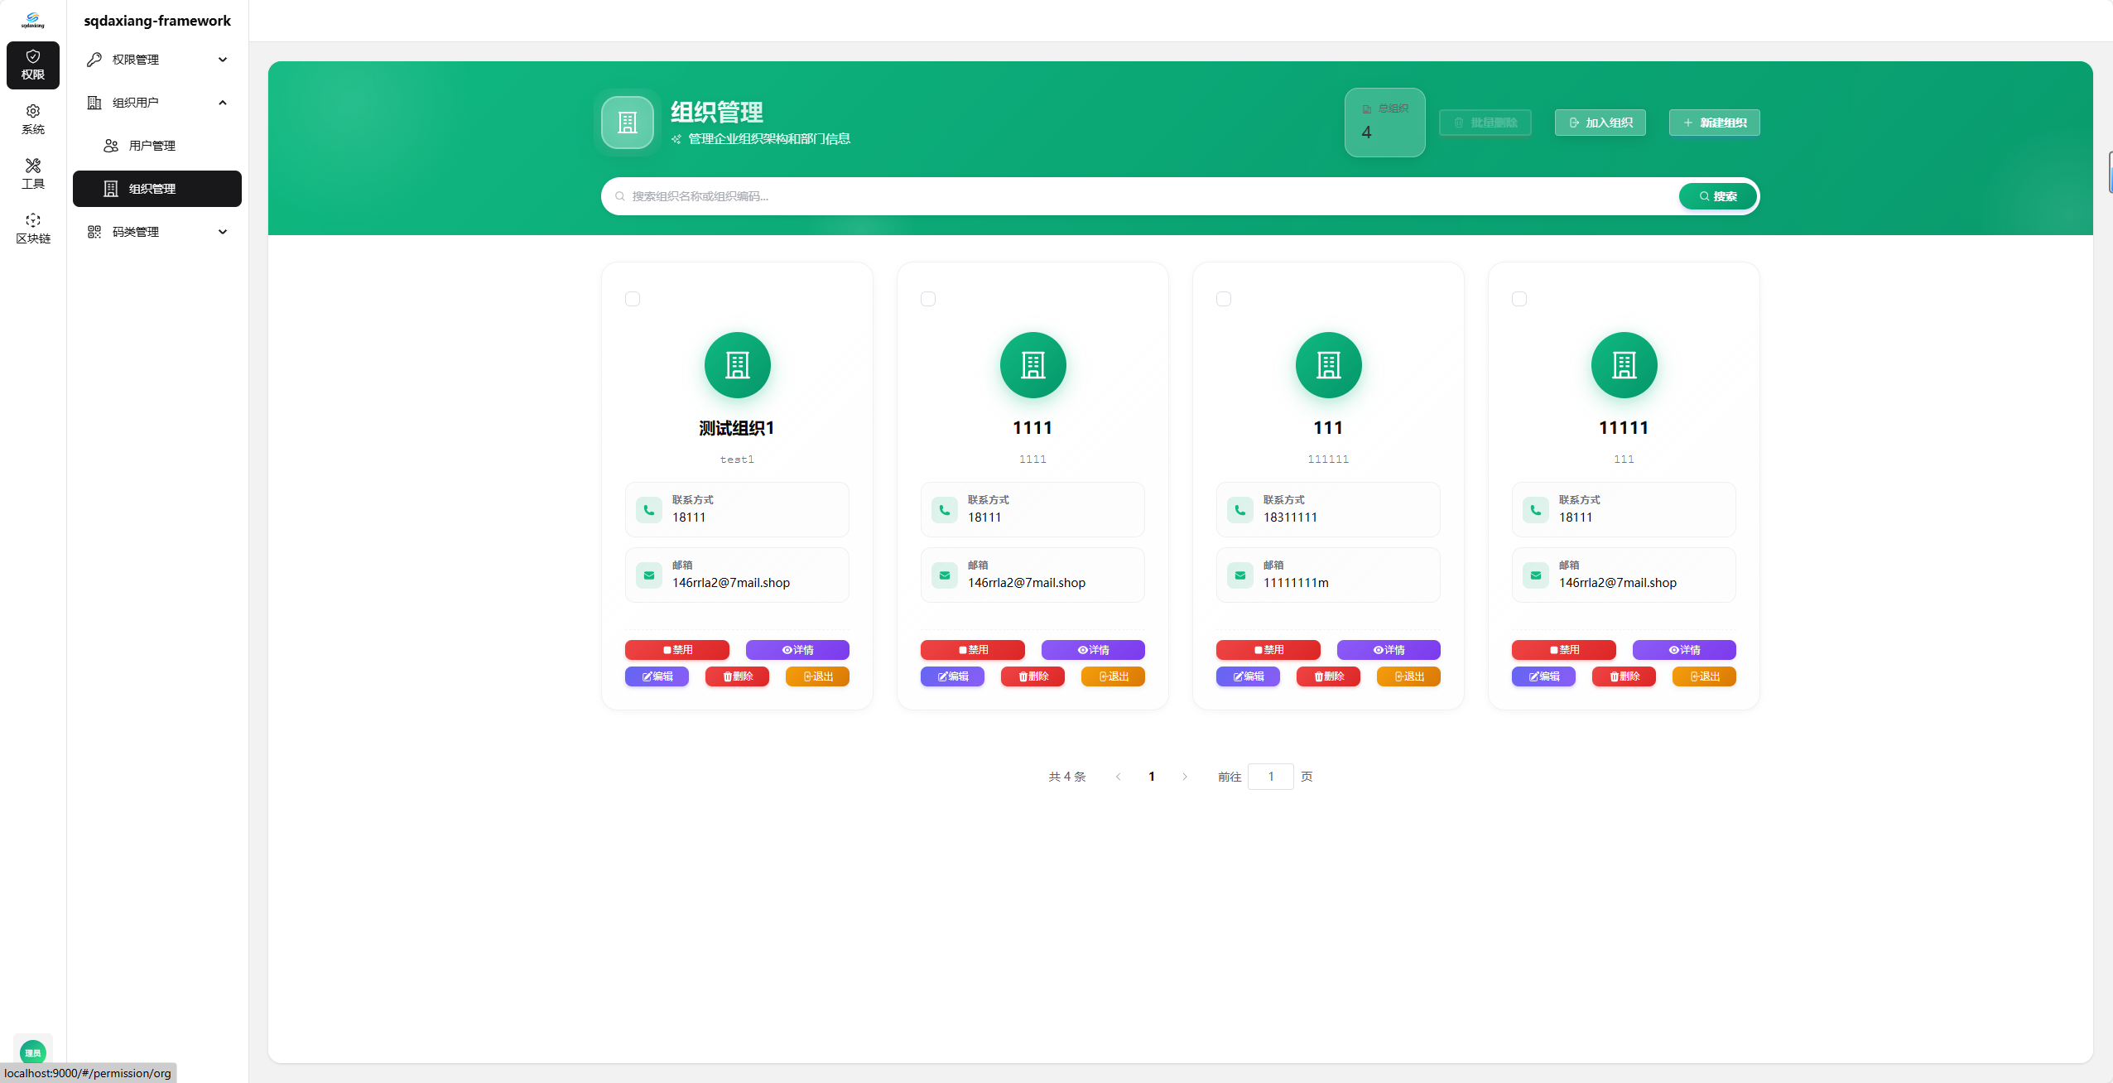
Task: Tick the checkbox on the 11111 card
Action: [1519, 299]
